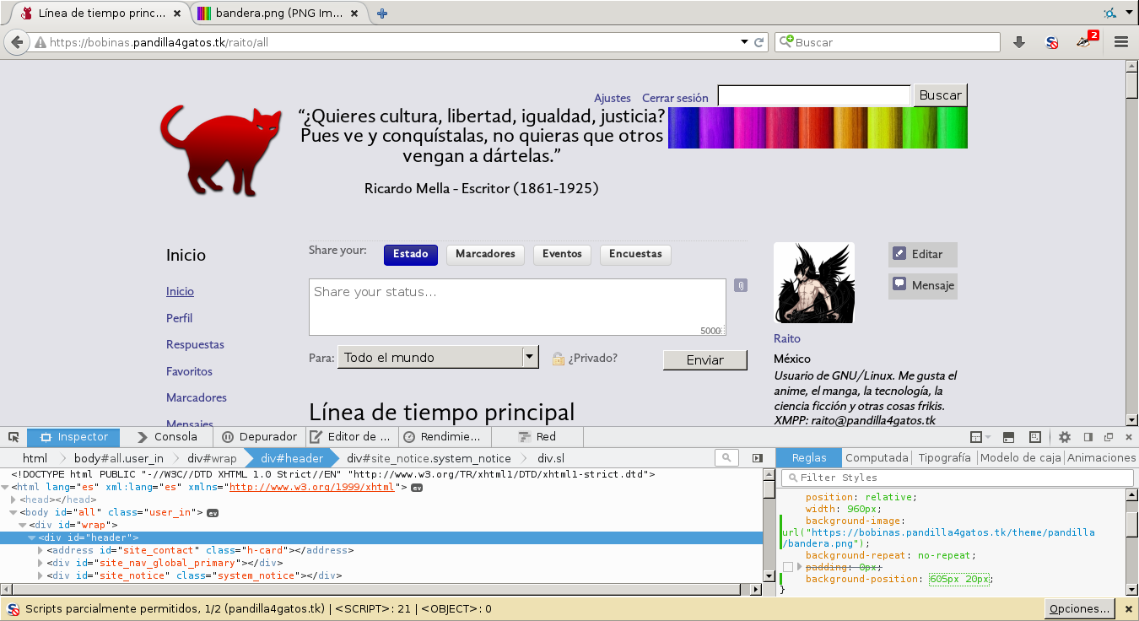Select the Marcadores share tab
Screen dimensions: 1139x621
485,254
